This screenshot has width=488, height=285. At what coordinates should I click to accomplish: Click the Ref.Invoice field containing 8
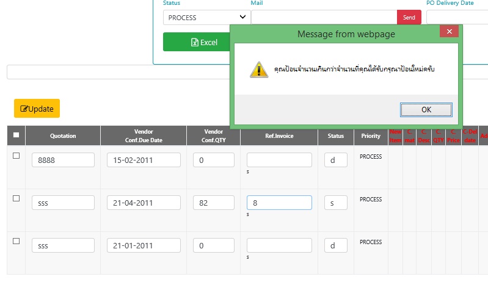(x=279, y=203)
